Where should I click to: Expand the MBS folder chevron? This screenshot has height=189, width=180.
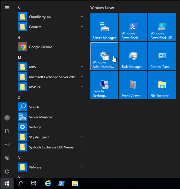click(82, 67)
